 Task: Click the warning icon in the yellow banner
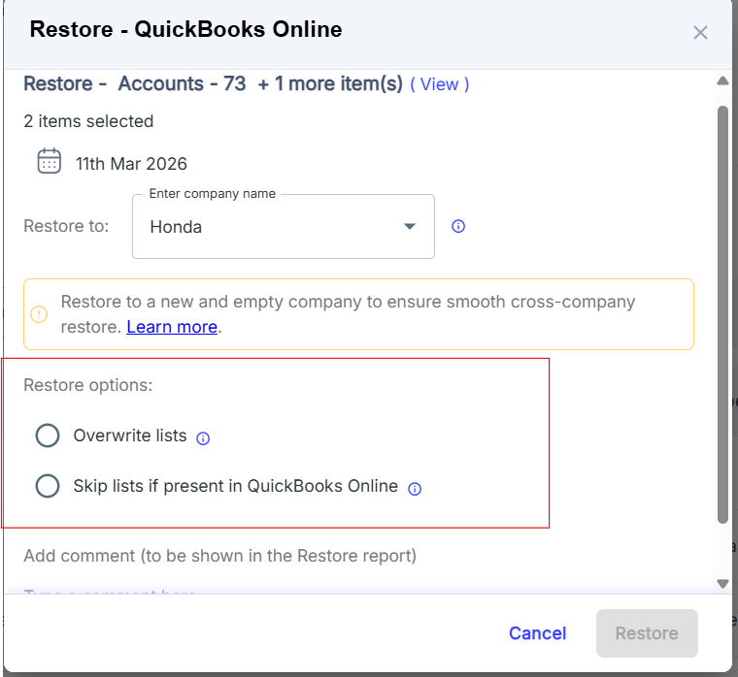(x=39, y=314)
